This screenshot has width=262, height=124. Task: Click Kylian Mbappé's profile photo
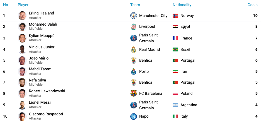22,38
